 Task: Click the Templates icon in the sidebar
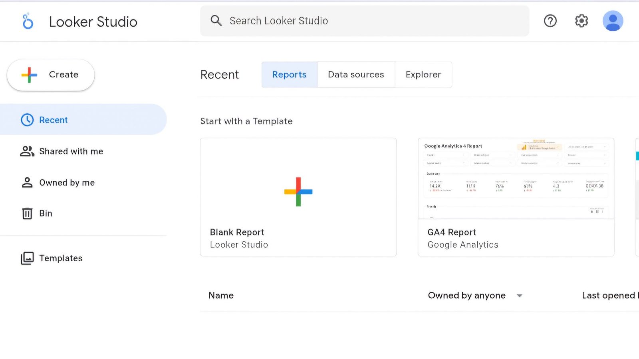(27, 258)
